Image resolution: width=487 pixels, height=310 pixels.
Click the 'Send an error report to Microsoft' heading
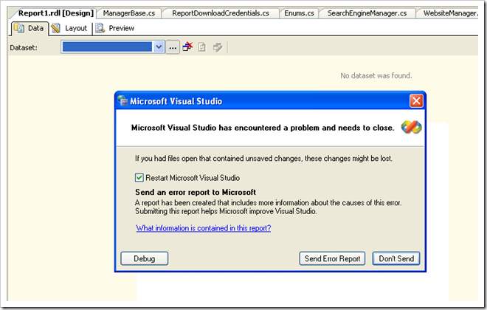point(196,192)
